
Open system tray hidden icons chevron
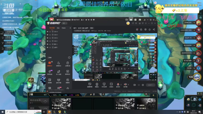(177, 112)
